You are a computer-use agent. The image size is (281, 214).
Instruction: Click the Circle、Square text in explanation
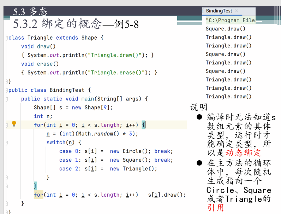239,190
